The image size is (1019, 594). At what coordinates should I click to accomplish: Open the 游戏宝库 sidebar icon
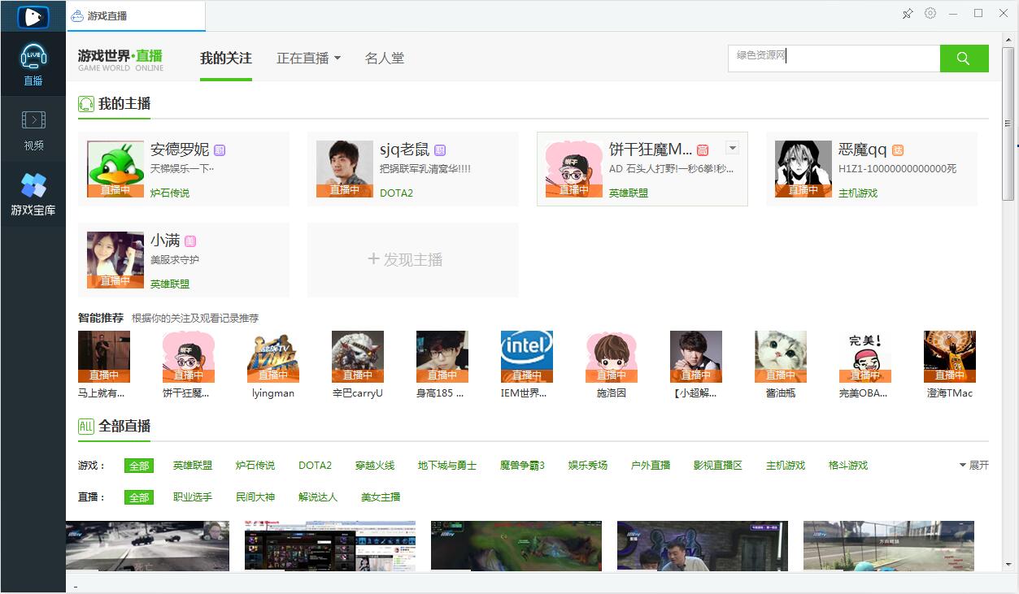[33, 191]
